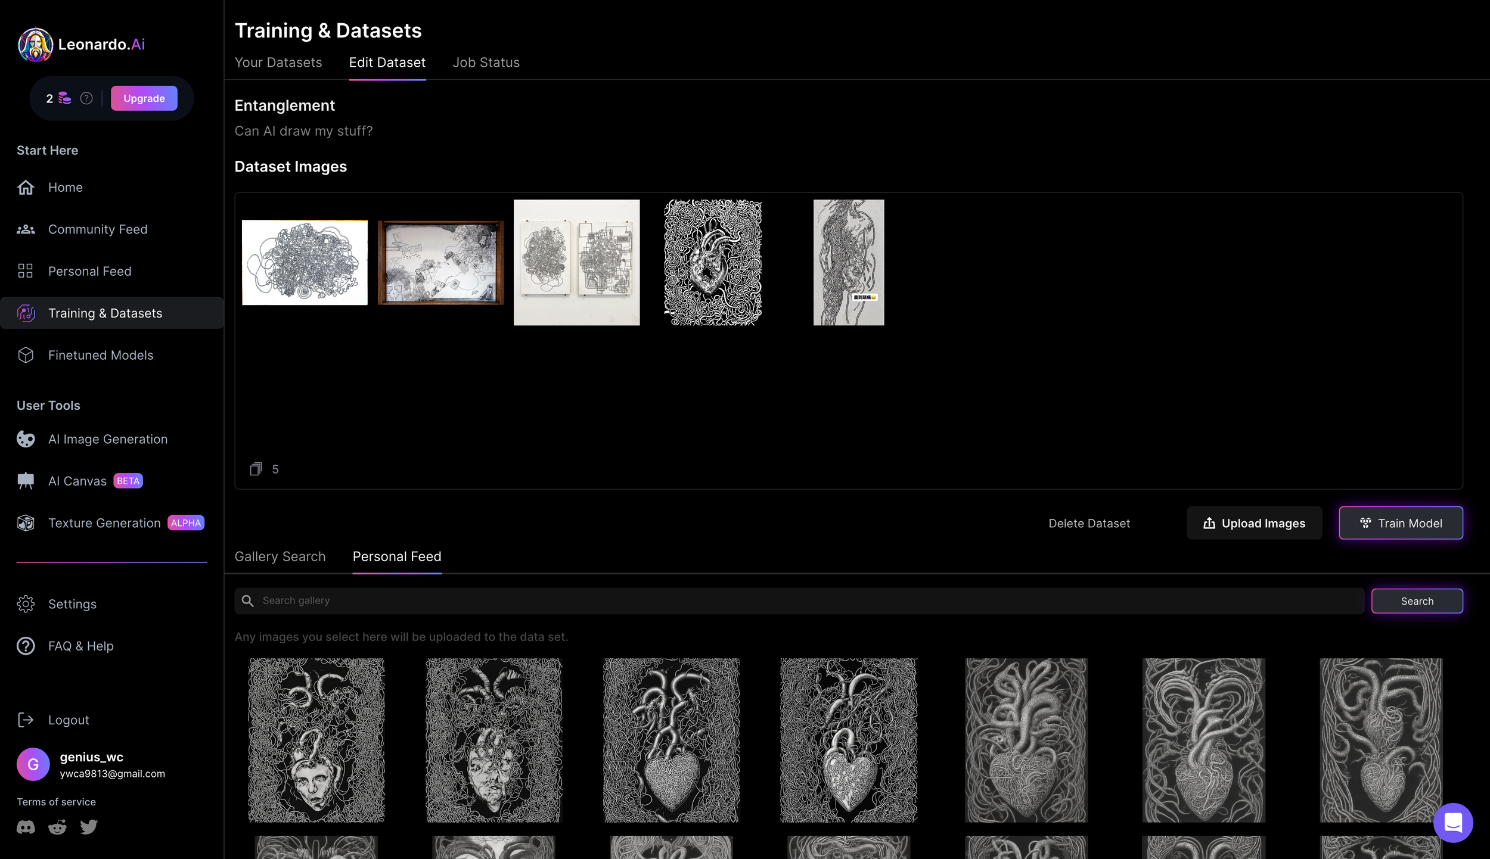Image resolution: width=1490 pixels, height=859 pixels.
Task: Click the token coins icon
Action: 64,98
